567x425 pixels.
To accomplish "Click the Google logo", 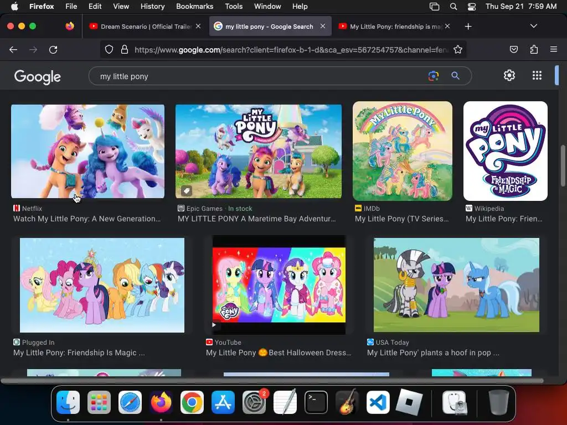I will [37, 76].
